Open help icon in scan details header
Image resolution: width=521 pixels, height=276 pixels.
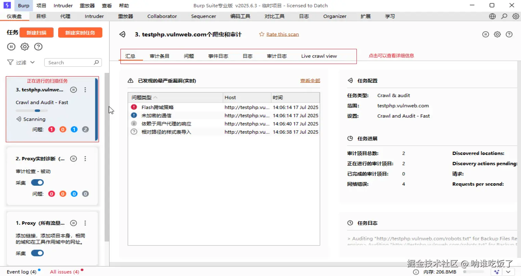pyautogui.click(x=509, y=34)
